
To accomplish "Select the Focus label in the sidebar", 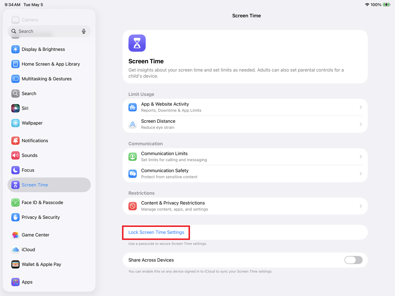I will click(x=28, y=170).
